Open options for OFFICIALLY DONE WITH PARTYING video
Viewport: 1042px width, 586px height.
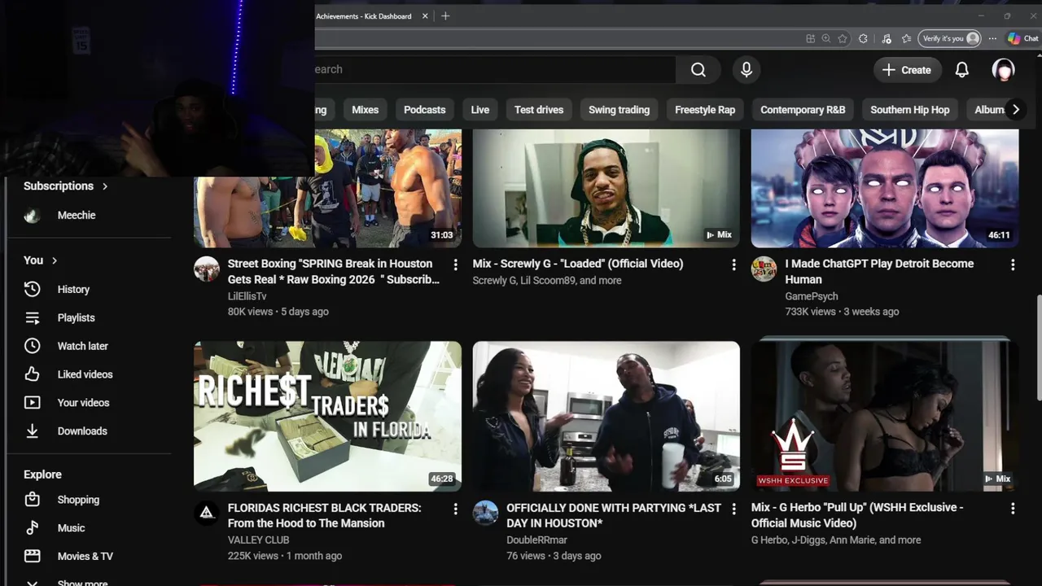733,509
